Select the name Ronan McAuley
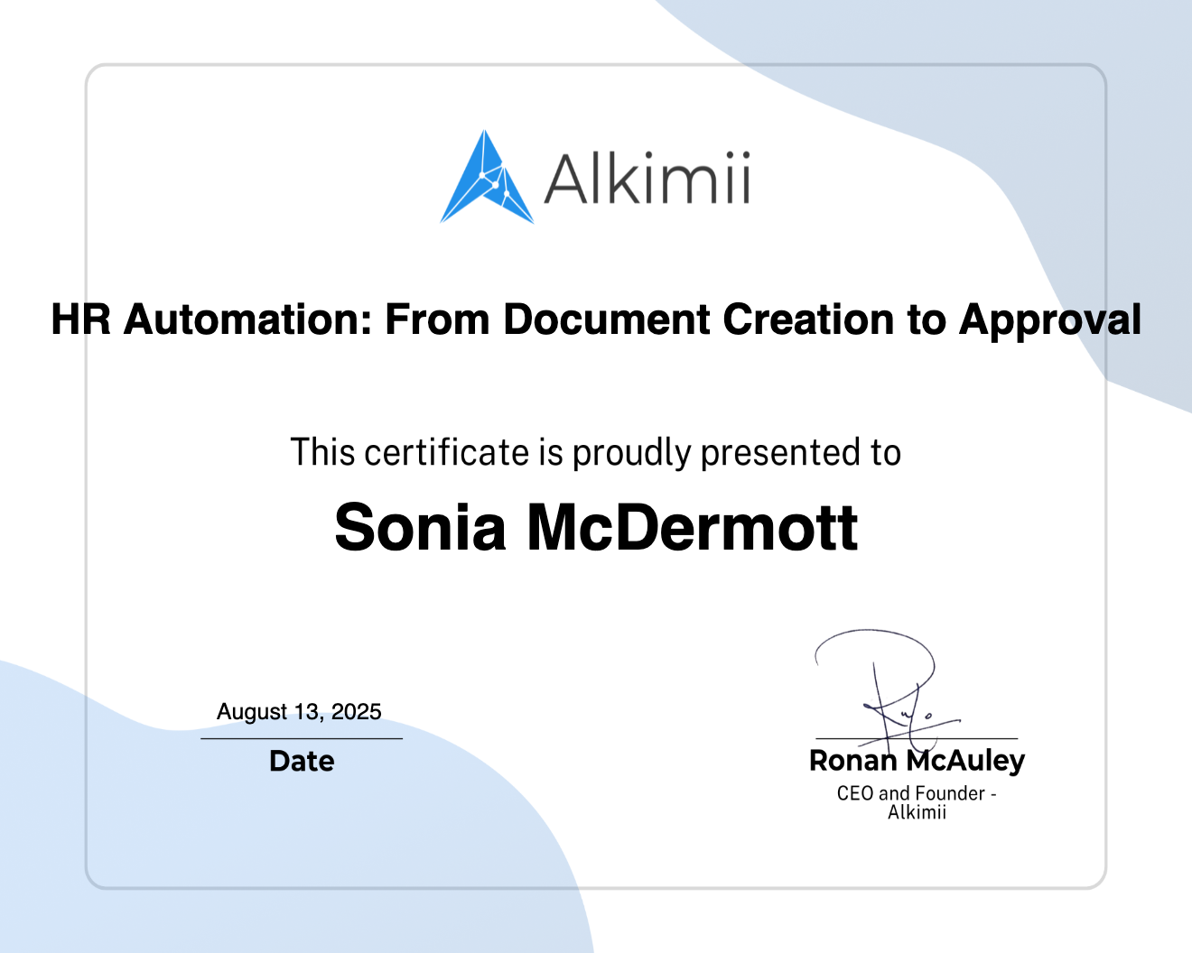Image resolution: width=1192 pixels, height=953 pixels. [x=917, y=761]
